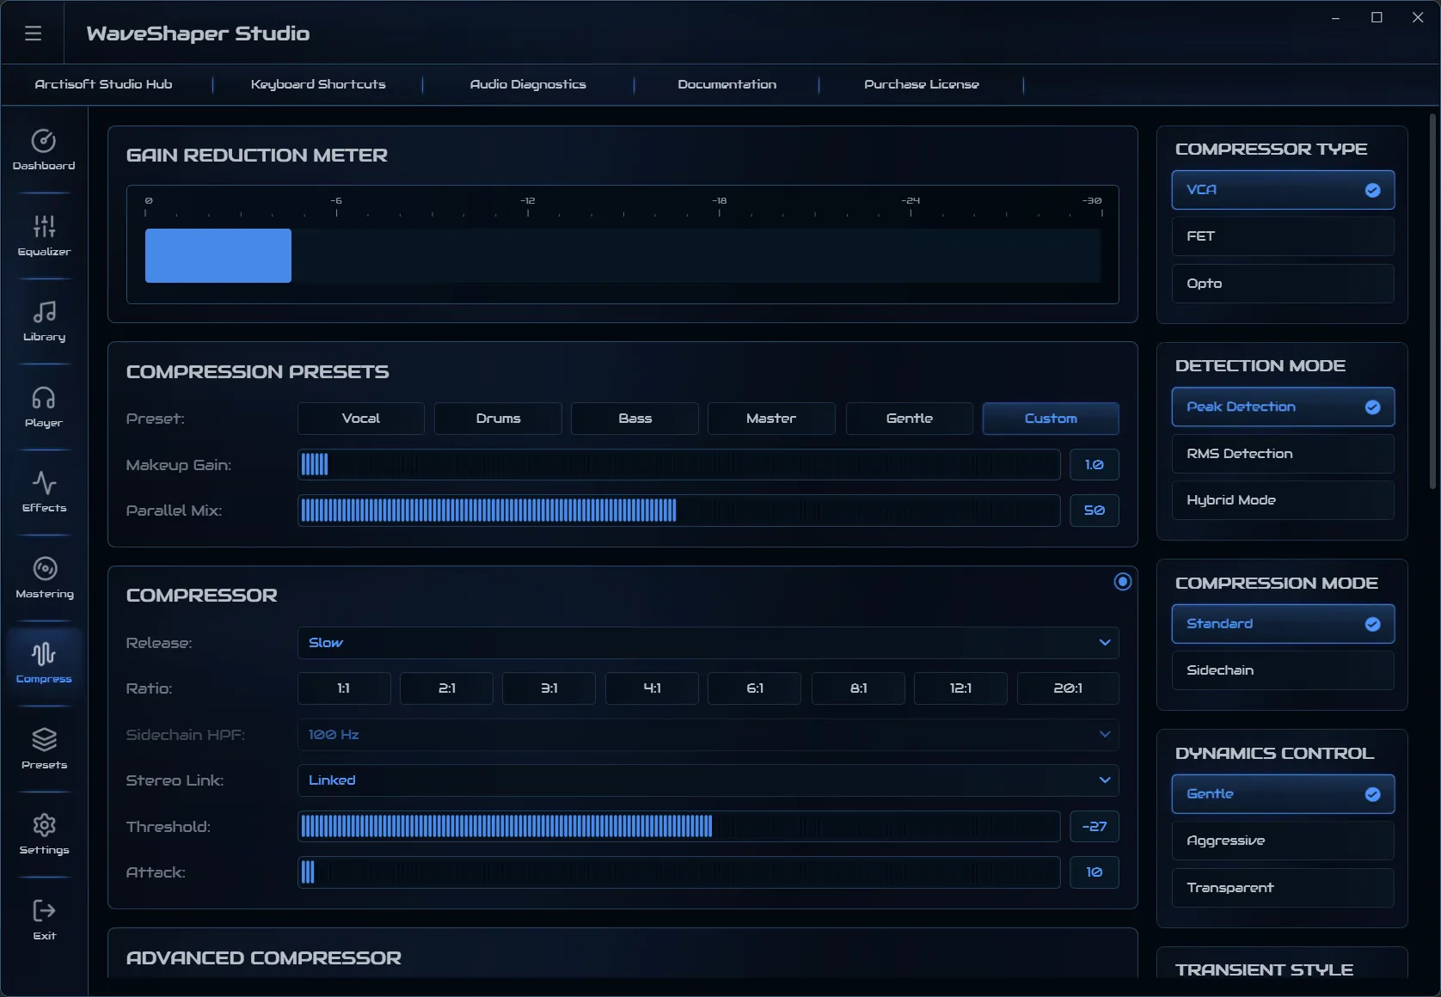Select the Compress sidebar icon

(x=44, y=663)
